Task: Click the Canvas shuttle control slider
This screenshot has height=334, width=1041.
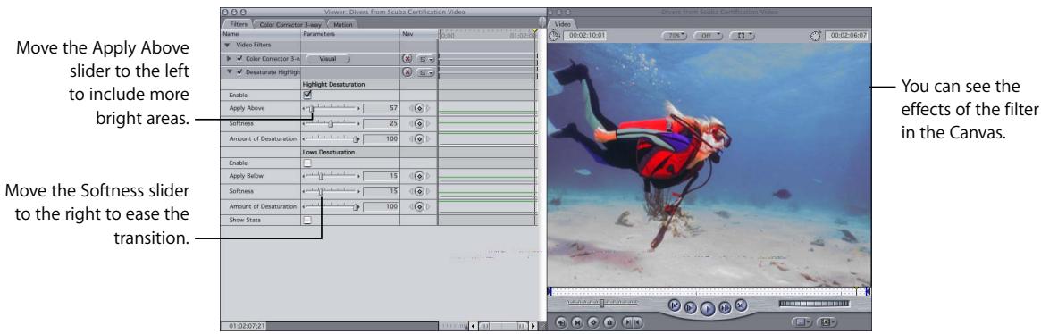Action: 601,303
